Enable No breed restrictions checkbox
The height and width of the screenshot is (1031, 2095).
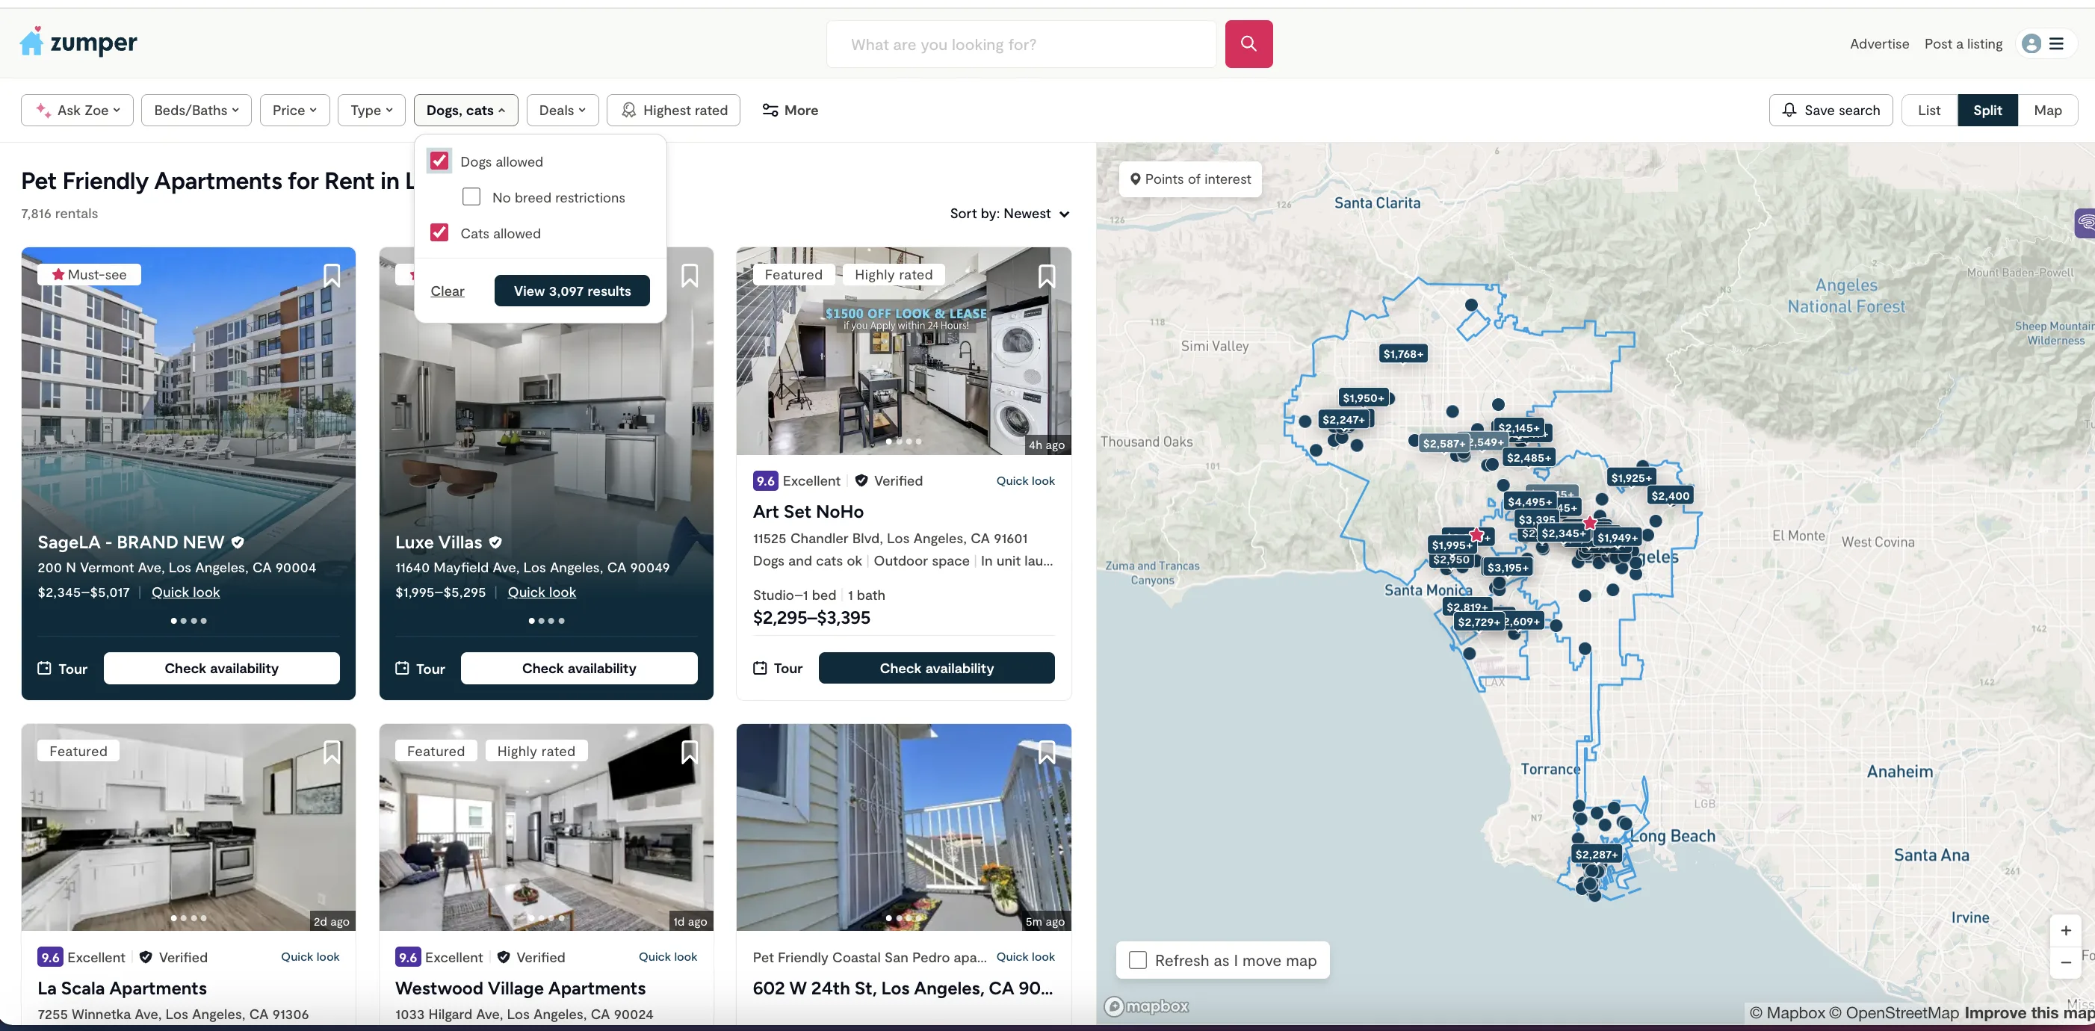(471, 196)
